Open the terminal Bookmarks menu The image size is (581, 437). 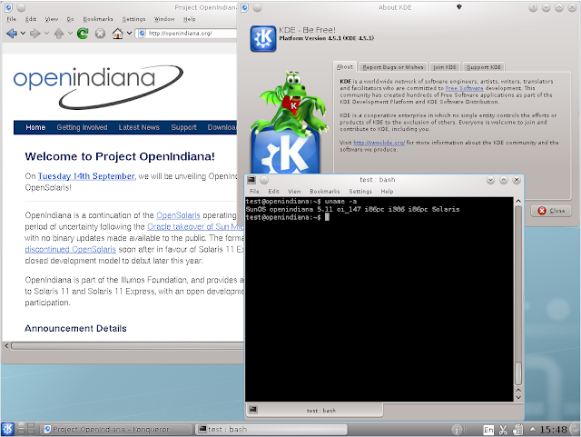click(325, 192)
